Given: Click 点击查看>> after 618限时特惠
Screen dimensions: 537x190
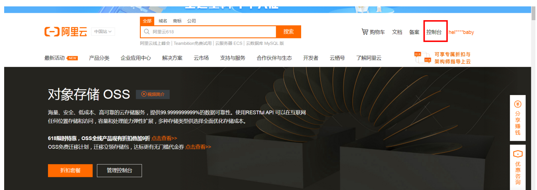Looking at the screenshot, I should point(164,138).
